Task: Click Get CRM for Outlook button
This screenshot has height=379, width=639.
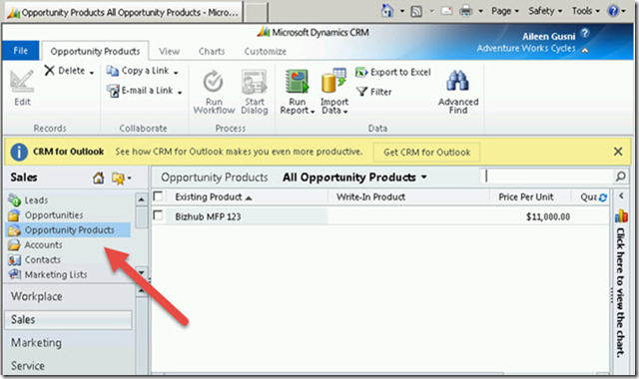Action: (x=426, y=153)
